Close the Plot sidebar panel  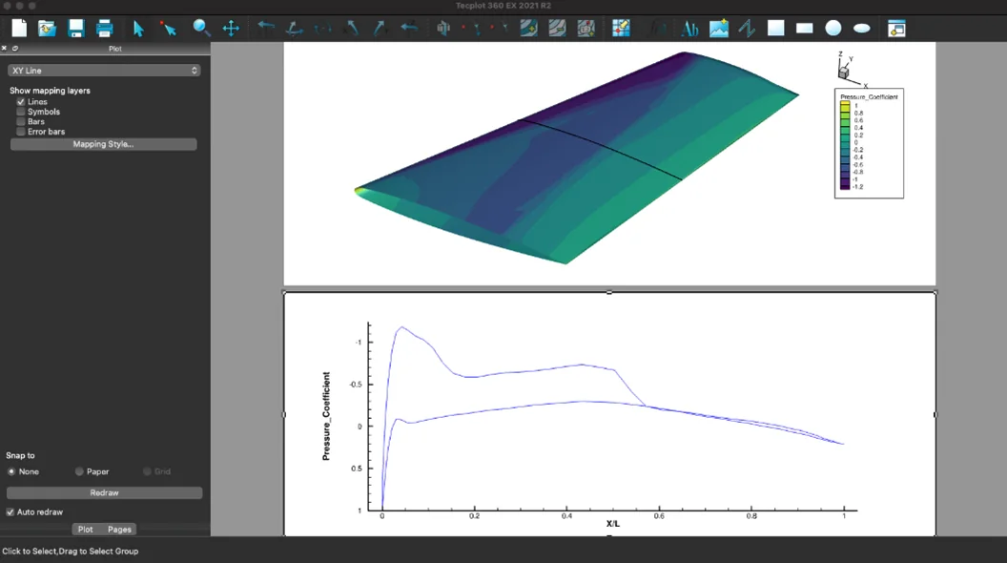4,49
